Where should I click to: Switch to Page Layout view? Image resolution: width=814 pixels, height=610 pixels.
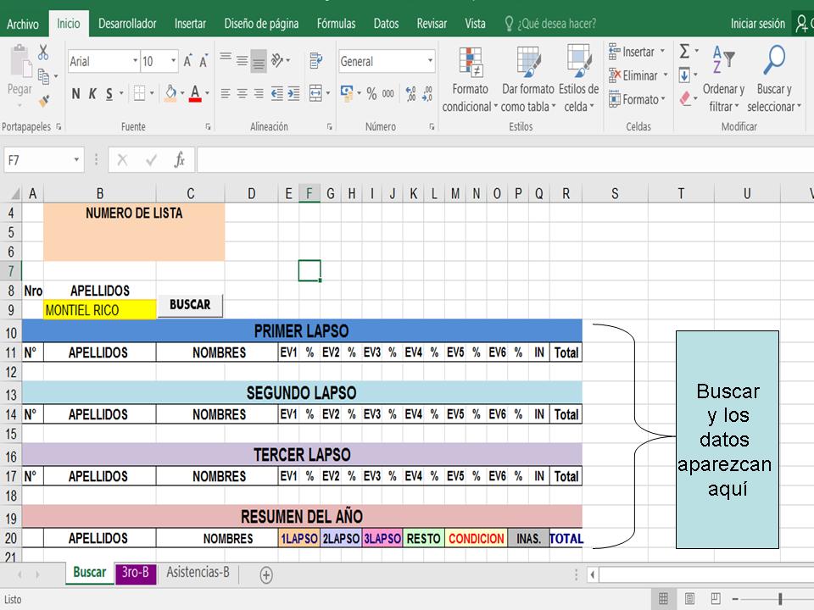pos(689,599)
